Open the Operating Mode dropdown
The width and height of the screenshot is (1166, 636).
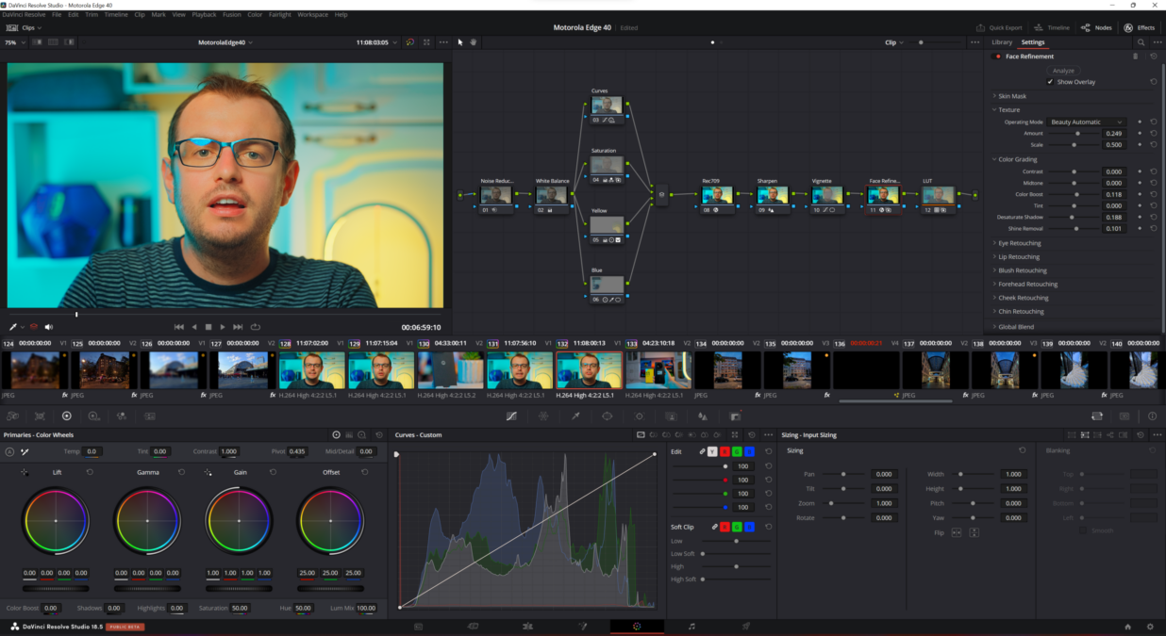1087,122
